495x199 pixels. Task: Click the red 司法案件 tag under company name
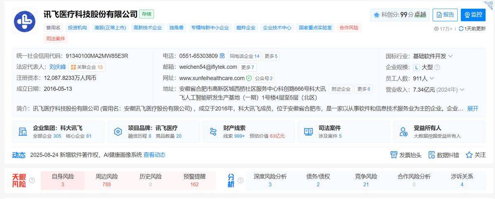(x=56, y=39)
